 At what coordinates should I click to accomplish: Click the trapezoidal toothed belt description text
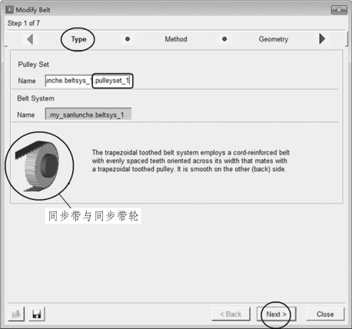tap(191, 161)
